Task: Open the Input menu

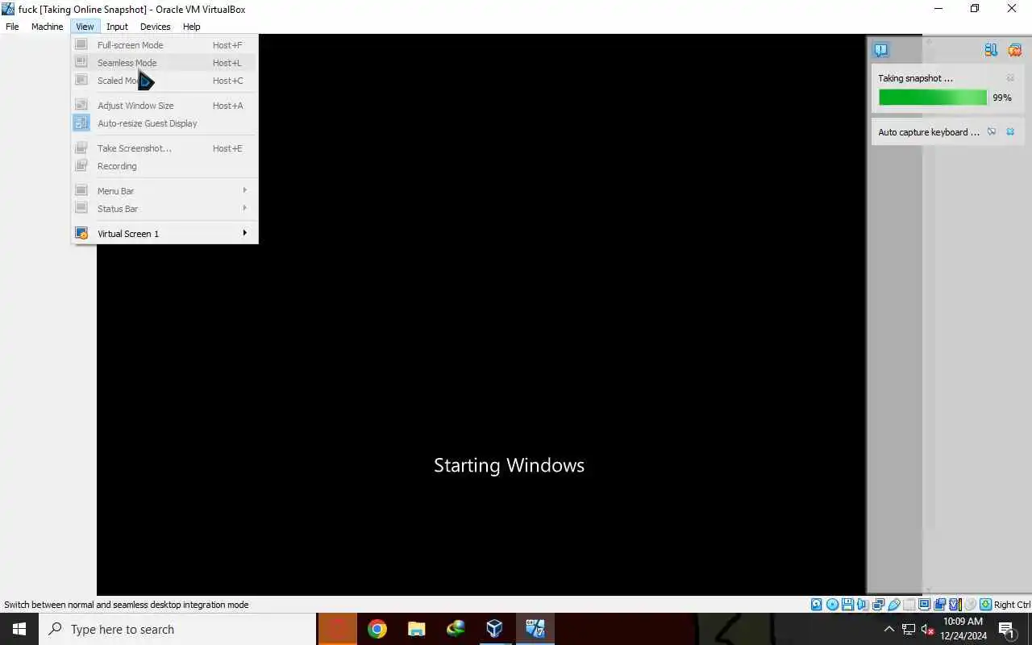Action: 117,27
